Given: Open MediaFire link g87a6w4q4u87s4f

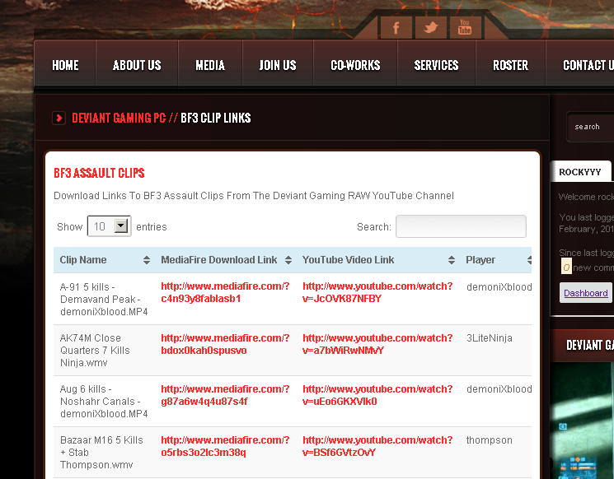Looking at the screenshot, I should pyautogui.click(x=225, y=395).
